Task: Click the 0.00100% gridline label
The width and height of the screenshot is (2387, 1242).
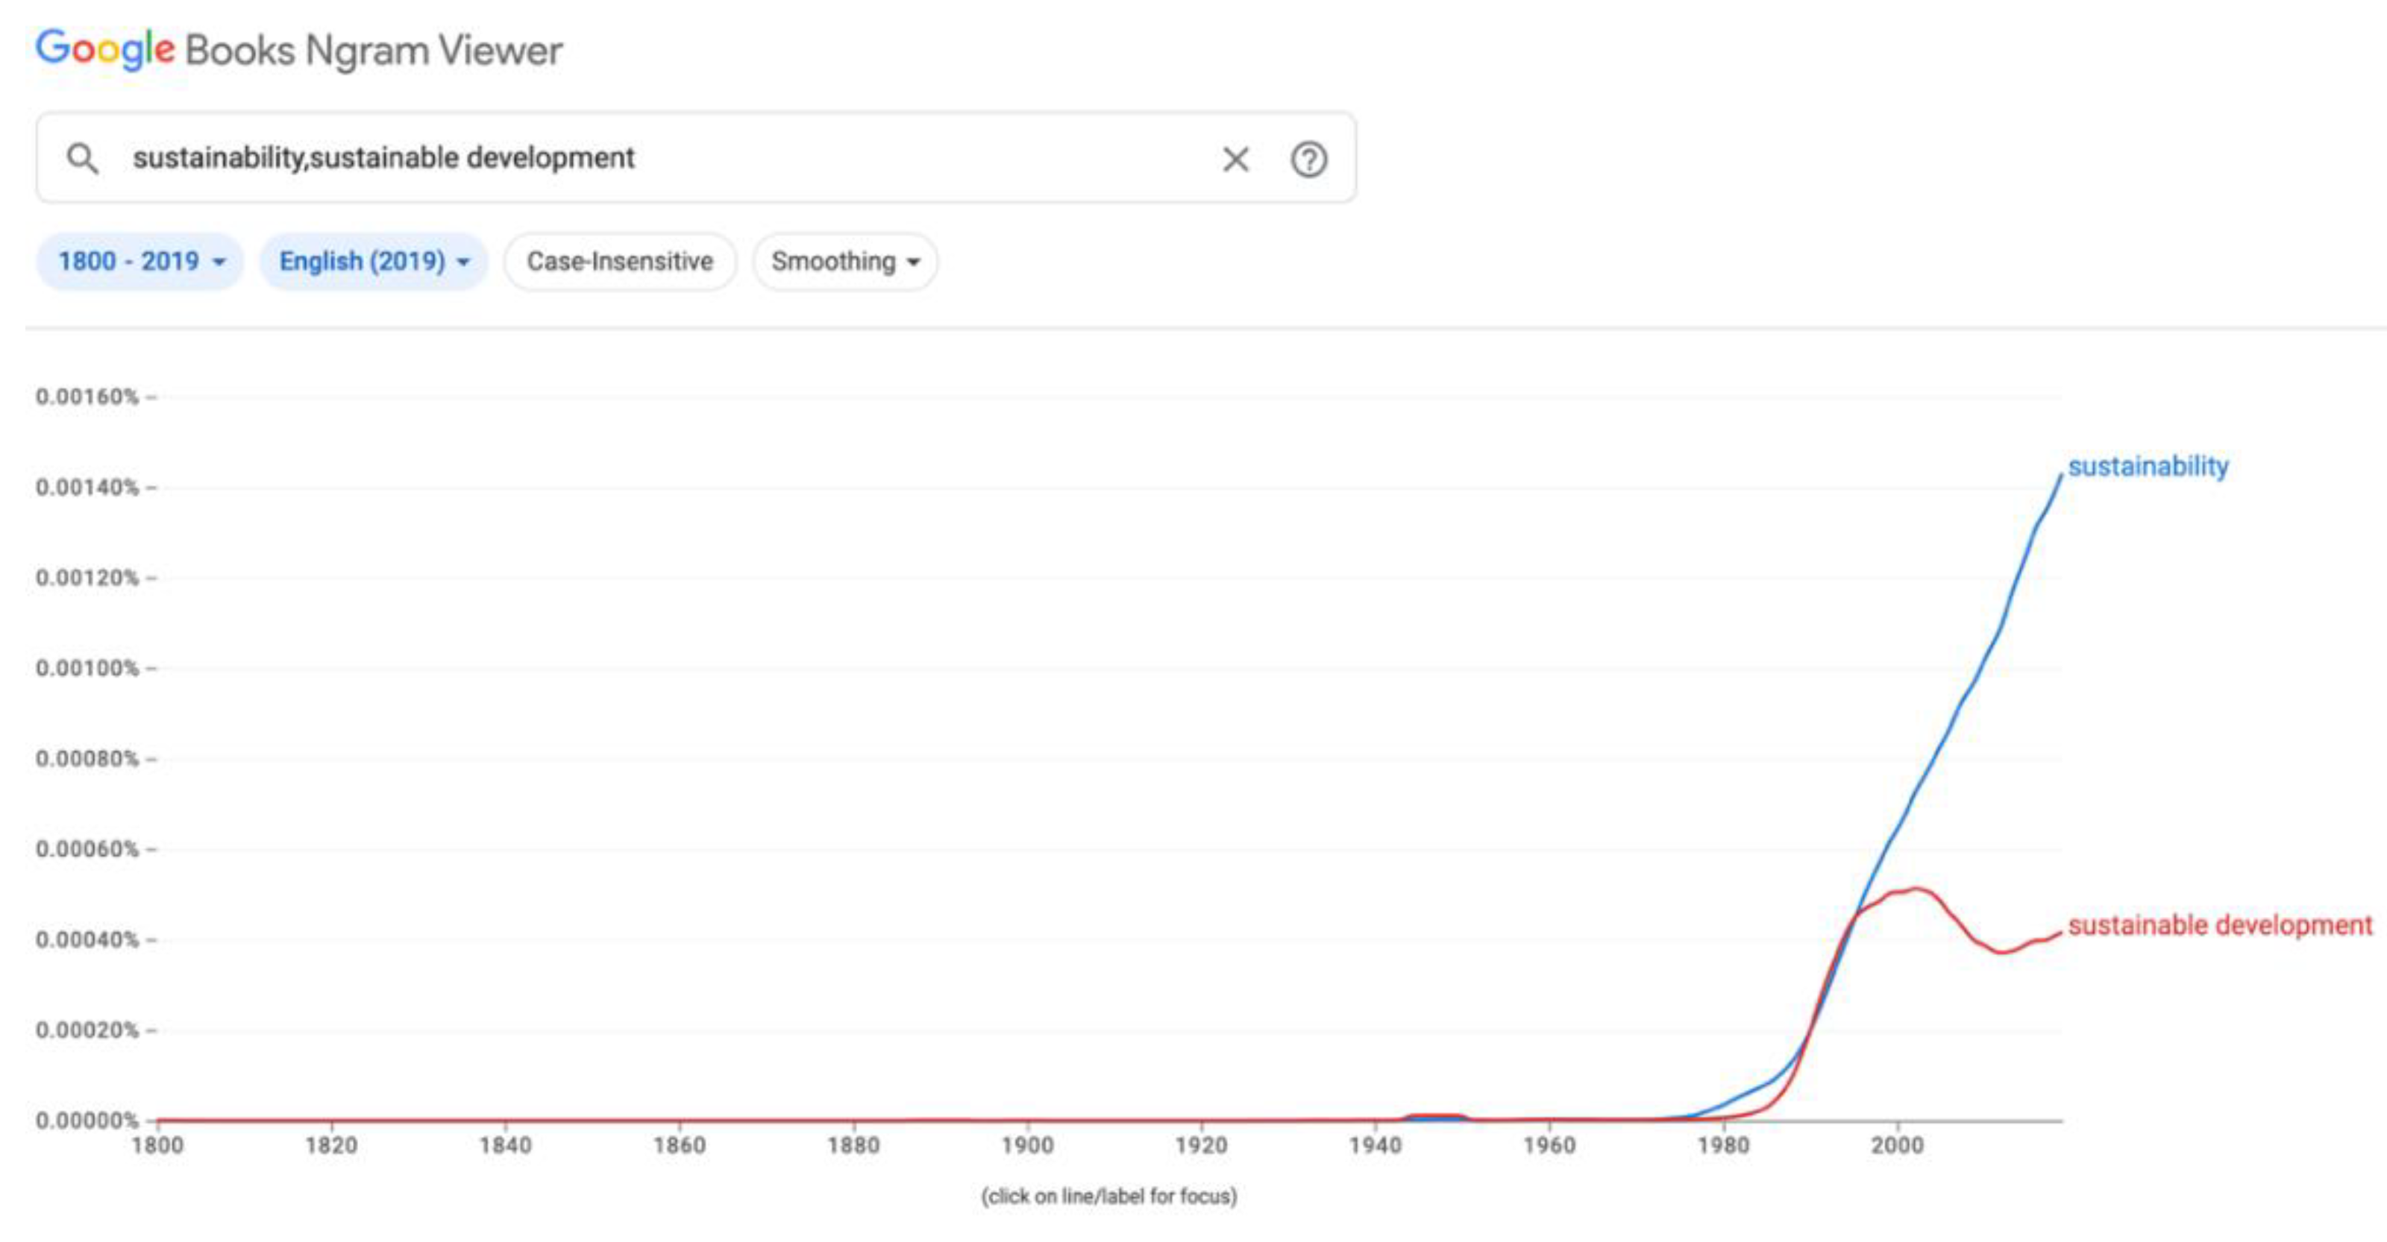Action: tap(87, 668)
